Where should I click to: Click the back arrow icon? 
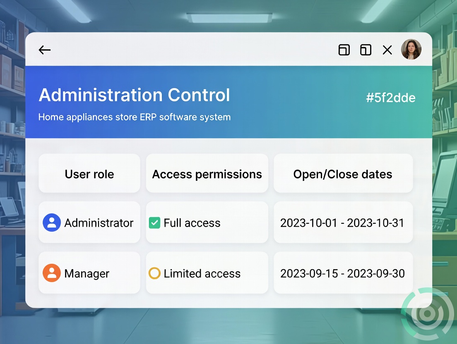[x=45, y=50]
